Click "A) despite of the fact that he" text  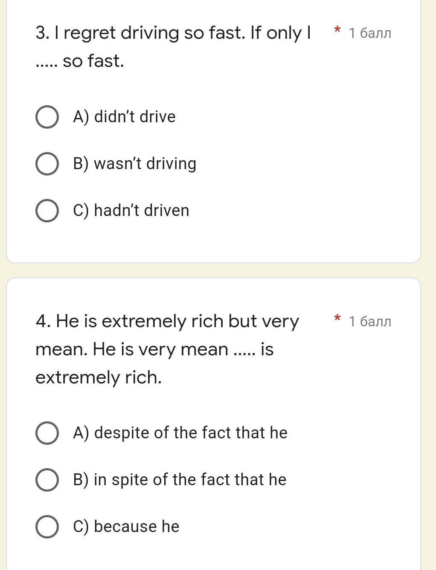[x=180, y=433]
